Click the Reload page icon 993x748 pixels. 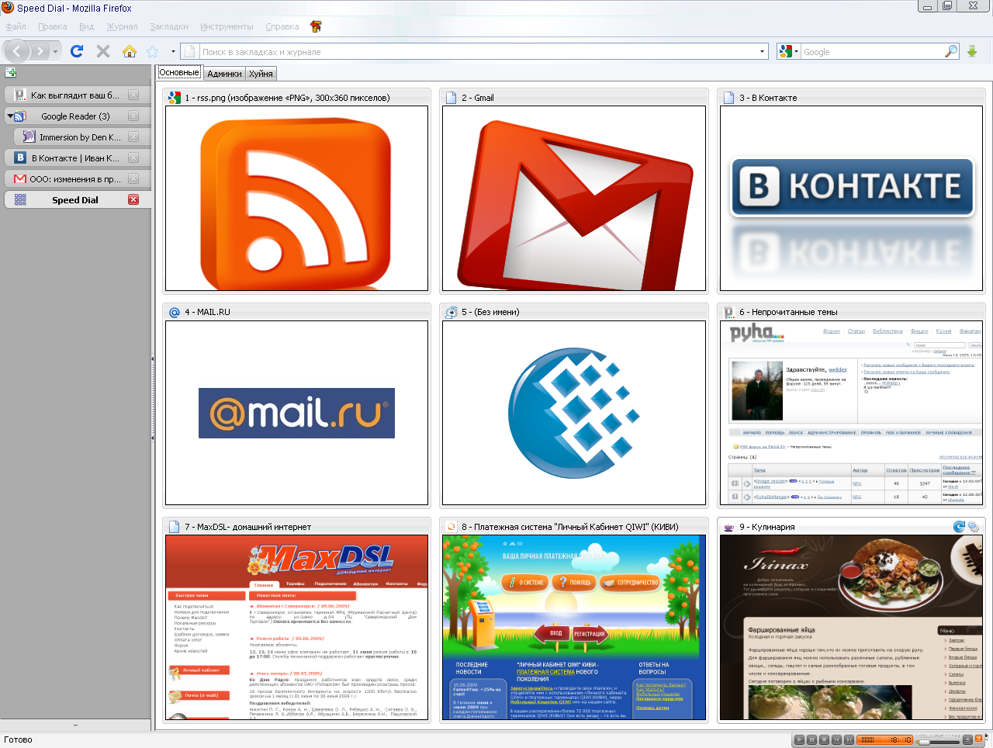point(76,51)
